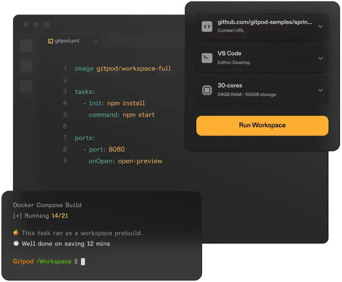Expand the Context URL chevron
342x282 pixels.
pyautogui.click(x=320, y=27)
